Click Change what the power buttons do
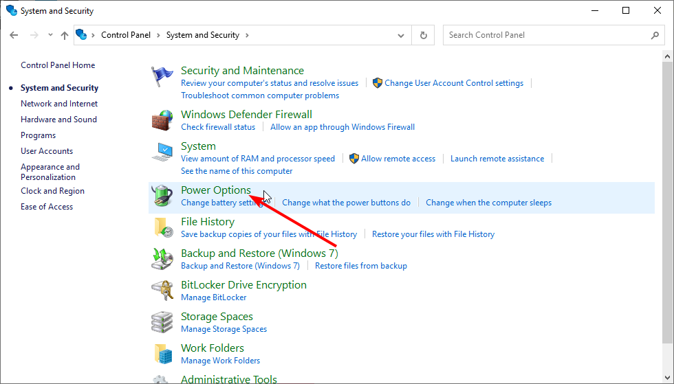 click(347, 203)
